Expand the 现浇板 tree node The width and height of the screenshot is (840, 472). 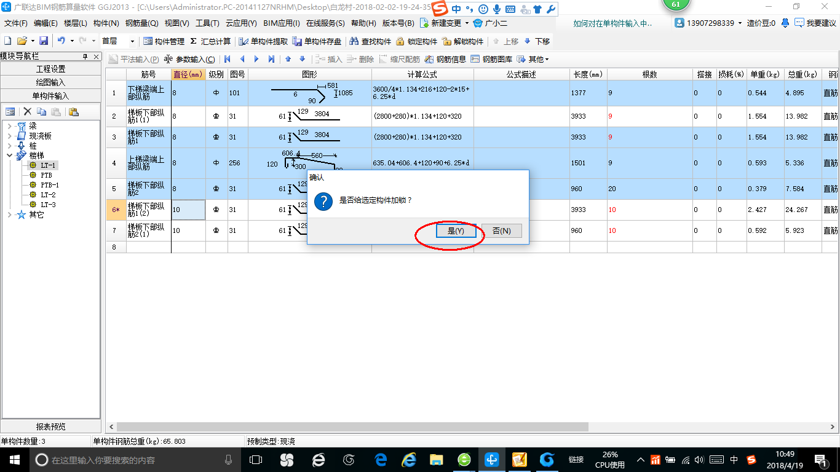point(9,136)
